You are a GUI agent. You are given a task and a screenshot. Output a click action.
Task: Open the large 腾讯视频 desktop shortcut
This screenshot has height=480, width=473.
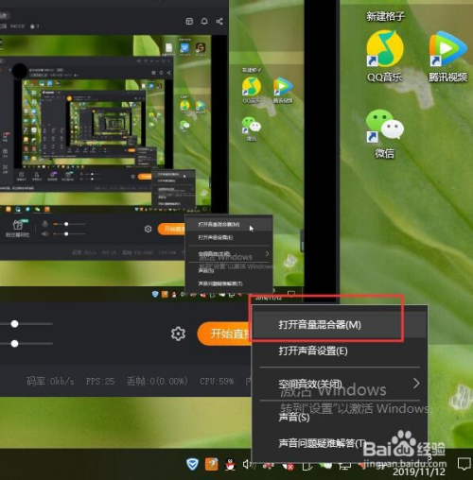tap(447, 56)
